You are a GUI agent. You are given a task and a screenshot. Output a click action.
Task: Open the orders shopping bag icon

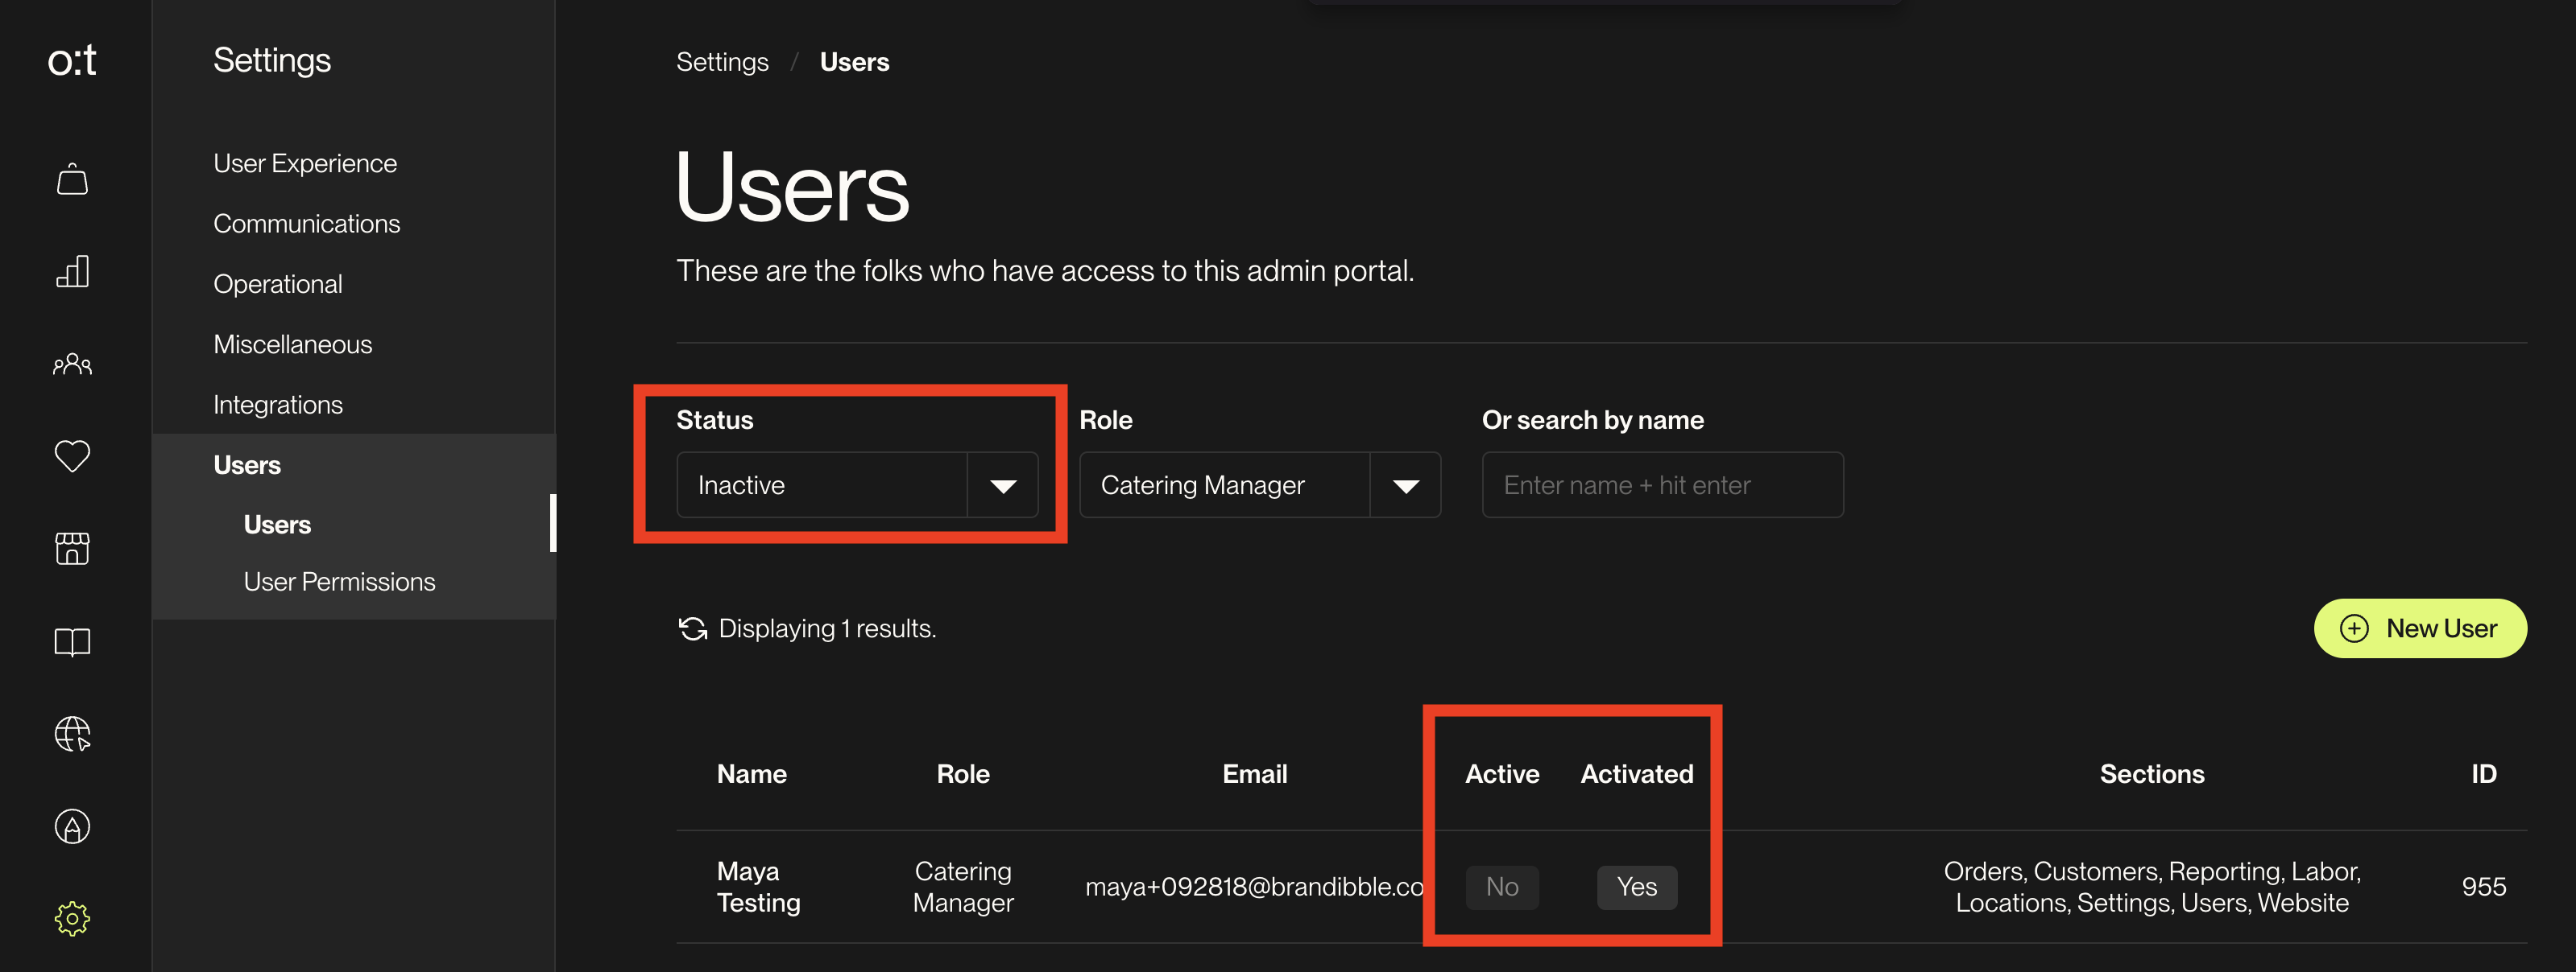[x=72, y=179]
